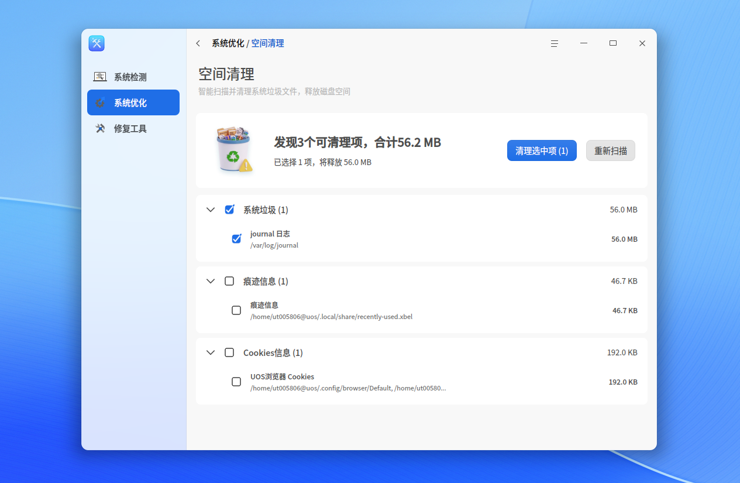Click the 修复工具 wrench icon
Viewport: 740px width, 483px height.
coord(100,128)
